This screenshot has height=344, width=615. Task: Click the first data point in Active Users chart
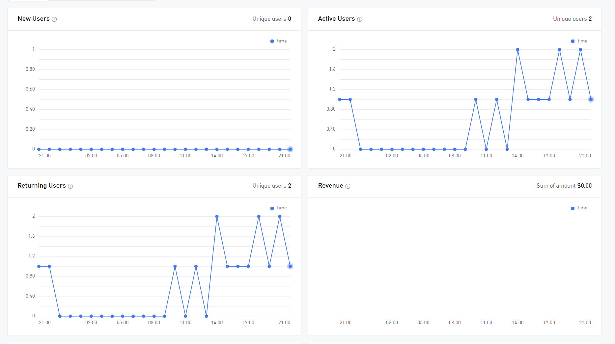(x=340, y=99)
